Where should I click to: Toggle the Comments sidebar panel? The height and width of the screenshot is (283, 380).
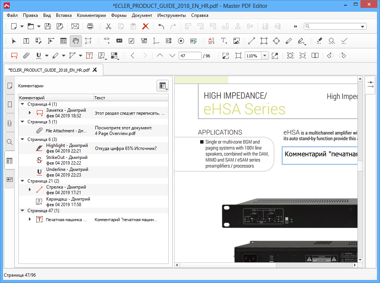point(10,161)
